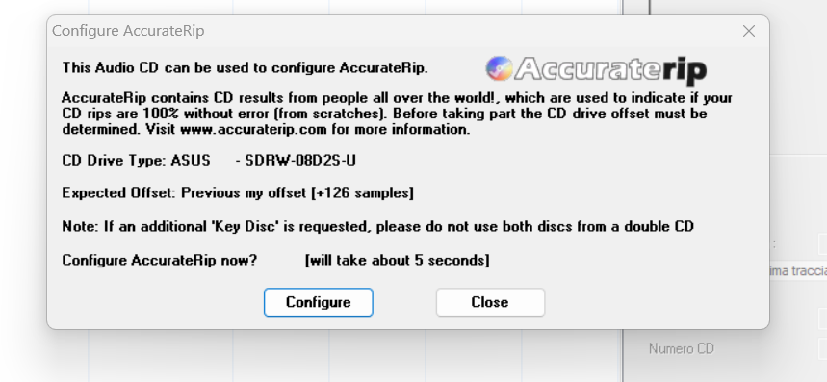Click the outlined 'Accurate' logo lettering

[x=587, y=68]
